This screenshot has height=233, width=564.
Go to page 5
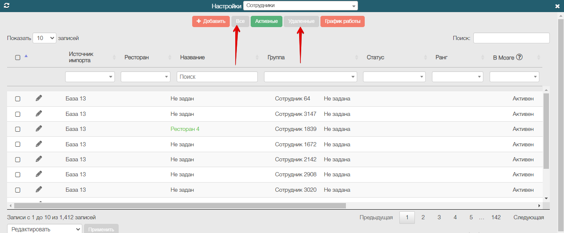click(x=471, y=217)
